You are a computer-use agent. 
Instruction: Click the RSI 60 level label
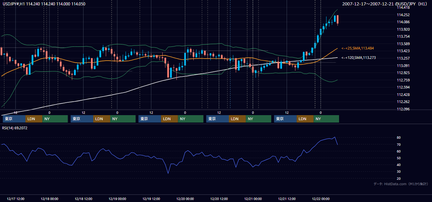[399, 151]
